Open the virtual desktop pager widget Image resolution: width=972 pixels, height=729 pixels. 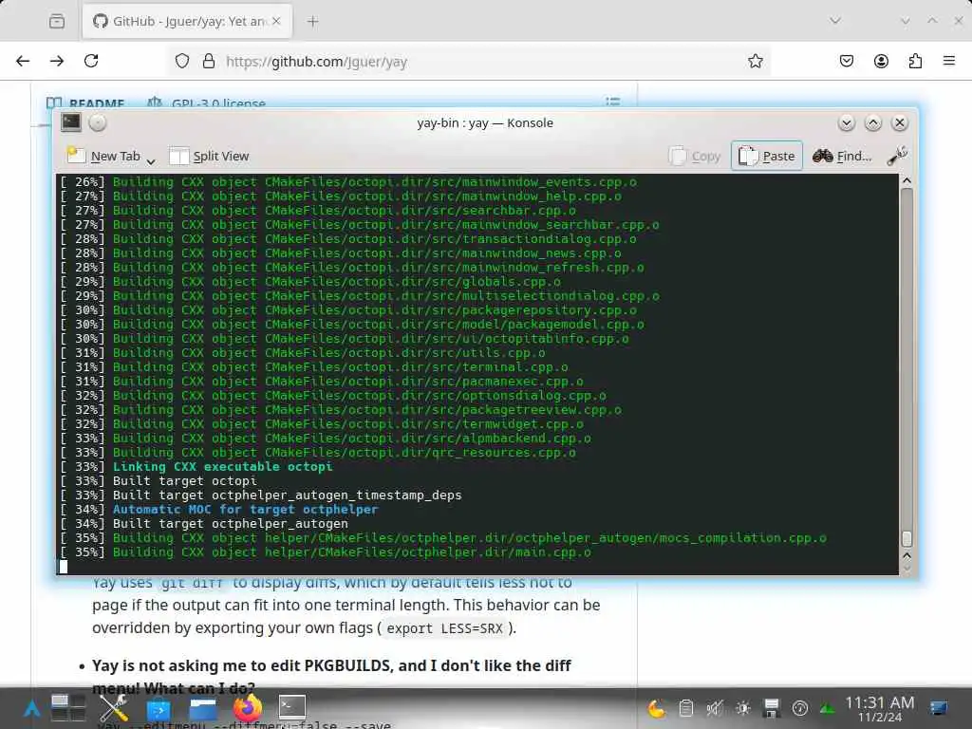click(68, 708)
